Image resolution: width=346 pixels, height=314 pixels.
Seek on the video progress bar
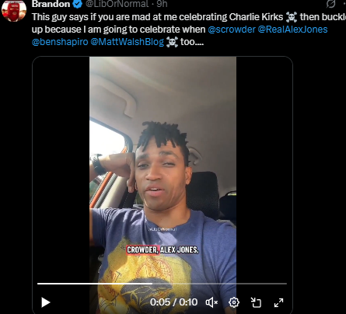(162, 284)
